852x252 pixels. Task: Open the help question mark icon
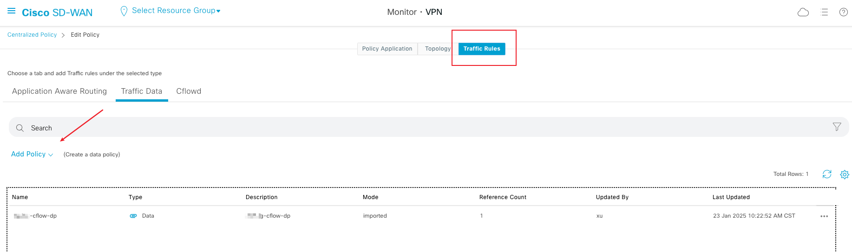(x=843, y=13)
